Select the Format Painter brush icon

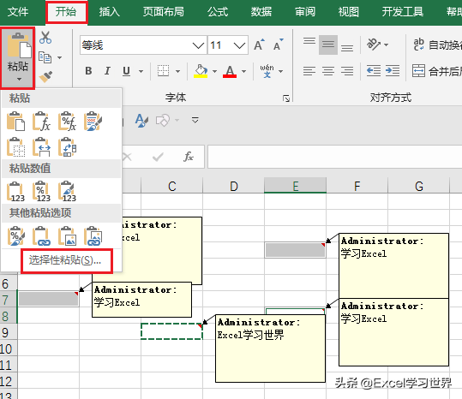coord(45,77)
